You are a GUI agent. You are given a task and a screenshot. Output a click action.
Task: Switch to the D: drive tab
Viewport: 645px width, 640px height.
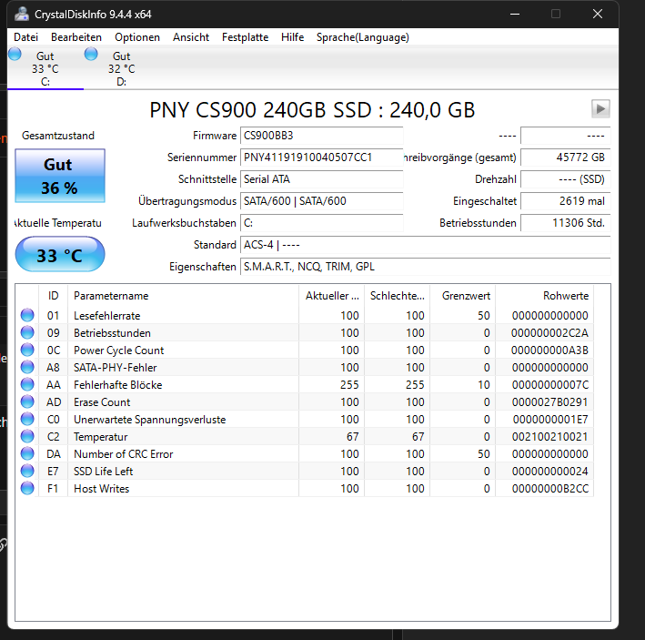121,68
